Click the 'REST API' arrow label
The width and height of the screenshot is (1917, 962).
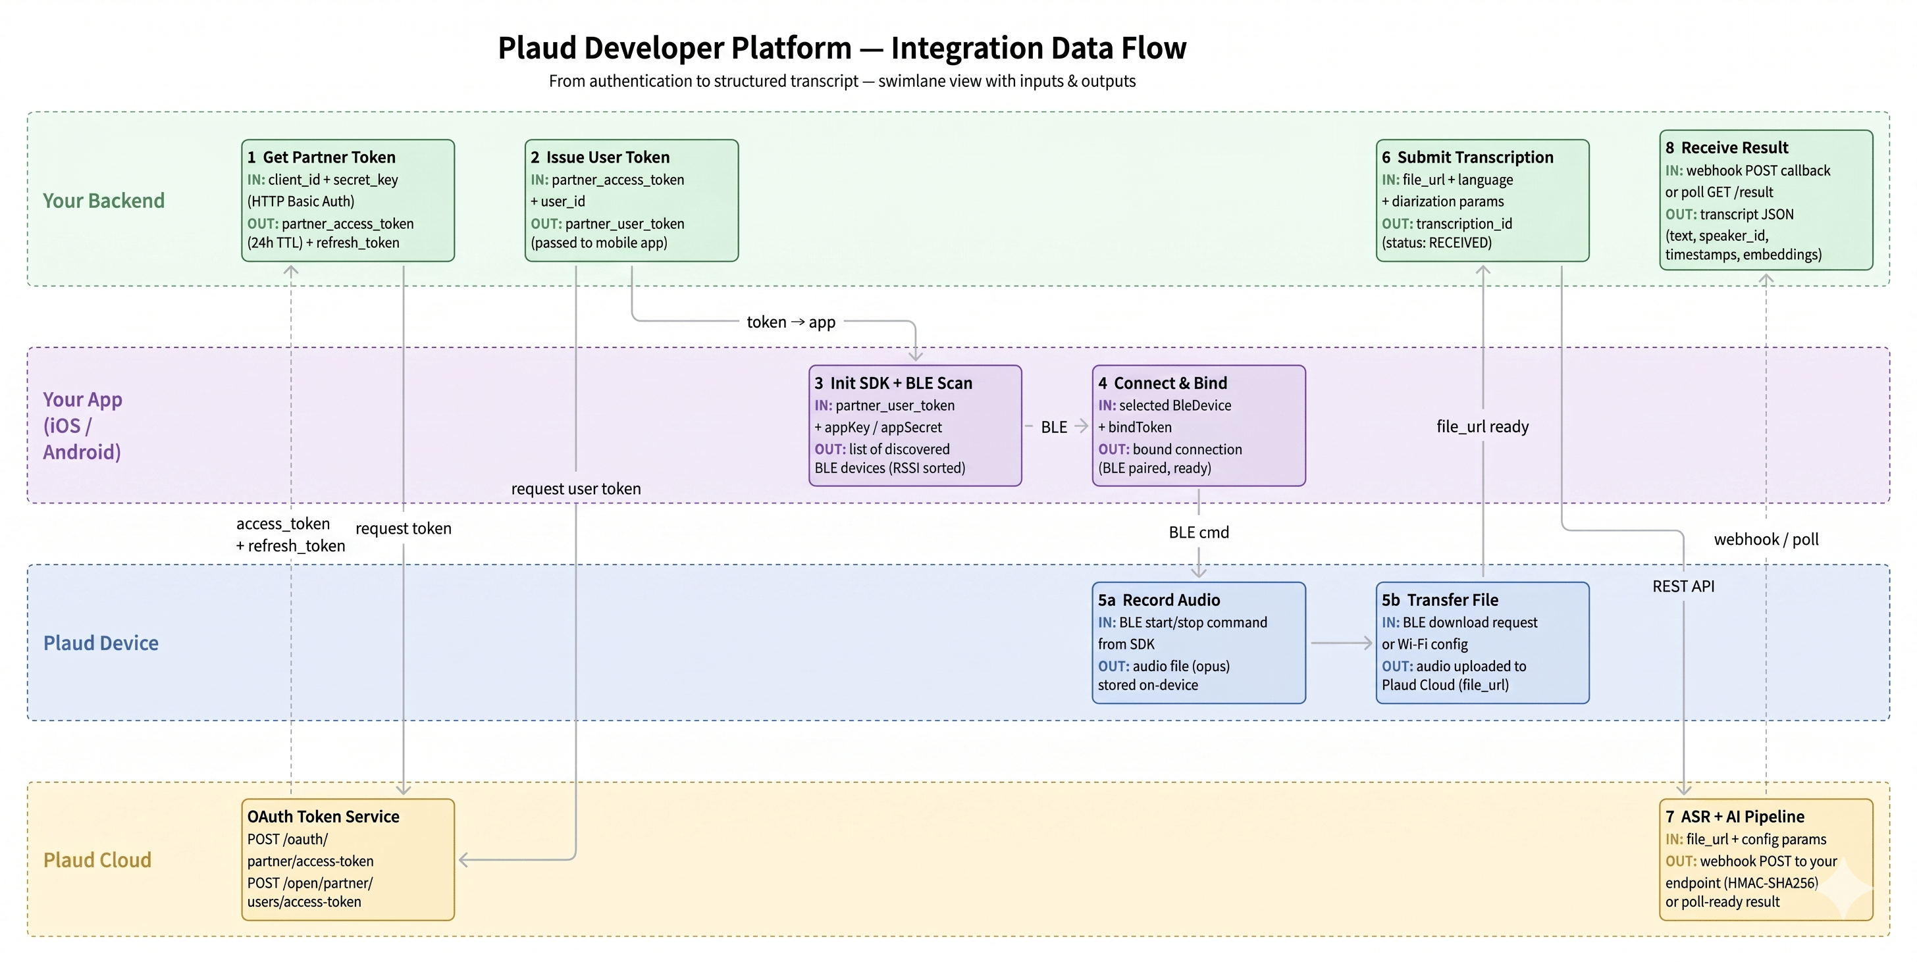[x=1683, y=586]
